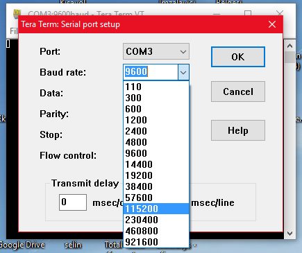This screenshot has width=302, height=253.
Task: Select 19200 baud rate option
Action: [x=156, y=175]
